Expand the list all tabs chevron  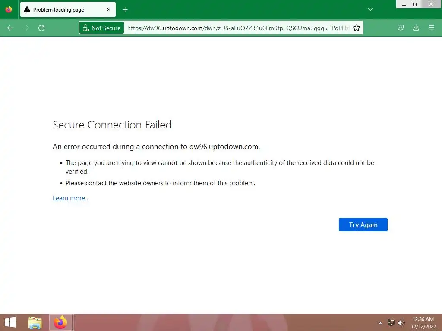370,9
